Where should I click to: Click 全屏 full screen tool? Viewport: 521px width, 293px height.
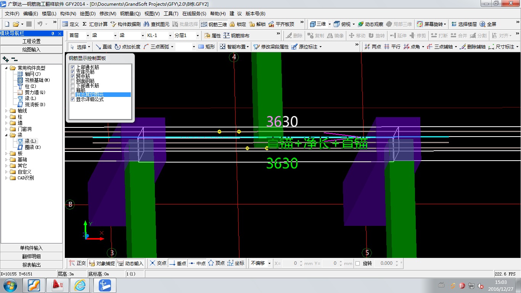tap(488, 24)
